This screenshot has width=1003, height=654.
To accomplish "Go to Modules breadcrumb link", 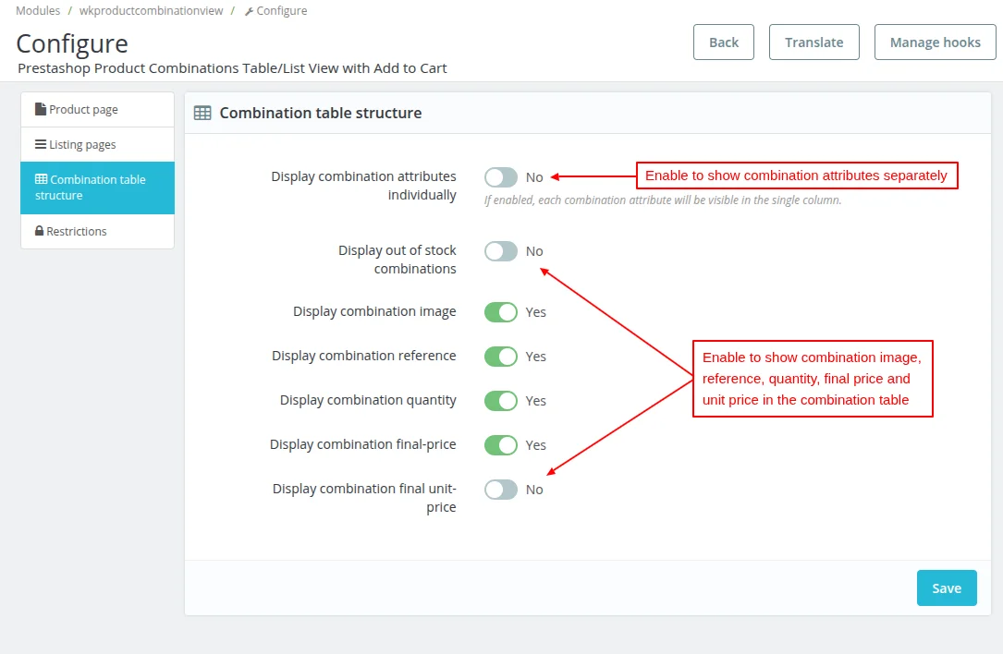I will coord(38,11).
